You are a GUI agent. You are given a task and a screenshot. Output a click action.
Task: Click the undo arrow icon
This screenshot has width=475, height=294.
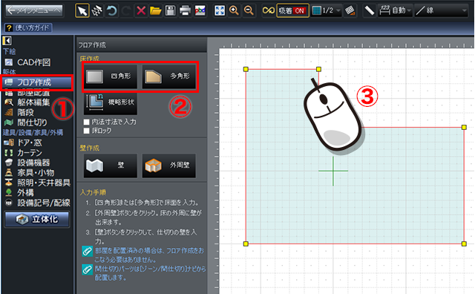click(112, 10)
